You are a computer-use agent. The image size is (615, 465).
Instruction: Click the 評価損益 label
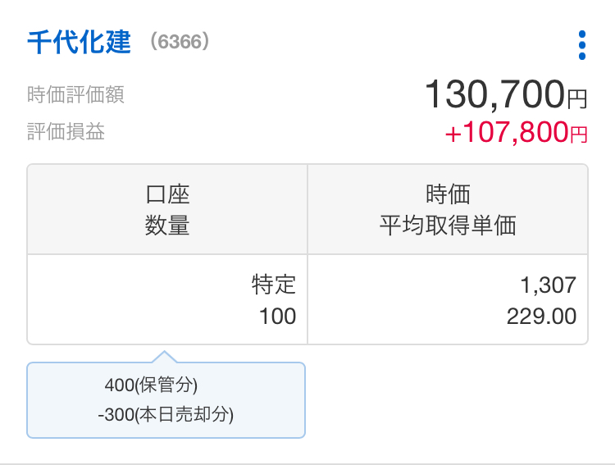tap(66, 132)
